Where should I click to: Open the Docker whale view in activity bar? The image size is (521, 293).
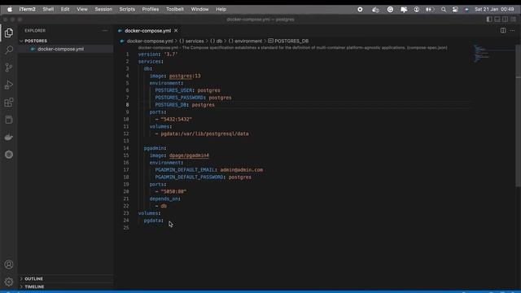pyautogui.click(x=9, y=138)
